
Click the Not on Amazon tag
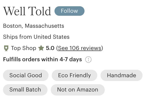[77, 90]
